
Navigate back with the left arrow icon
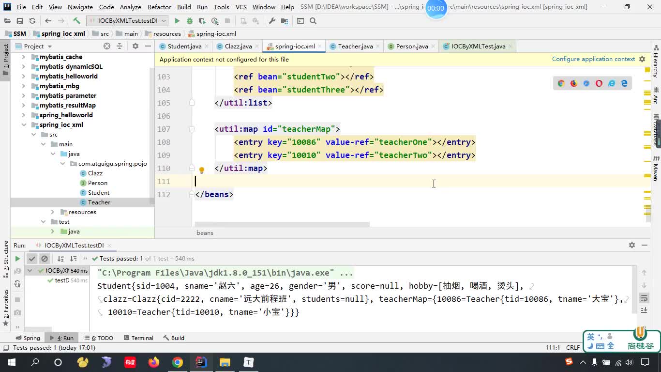[x=48, y=21]
